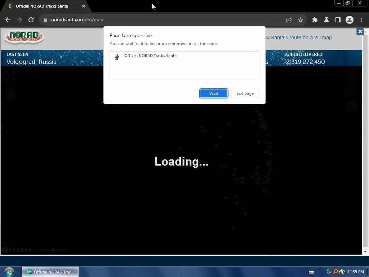This screenshot has height=277, width=369.
Task: Click Official NORAD Tracks Santa entry in dialog list
Action: [x=184, y=56]
